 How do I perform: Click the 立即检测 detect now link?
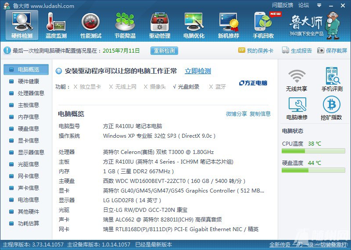click(x=198, y=71)
